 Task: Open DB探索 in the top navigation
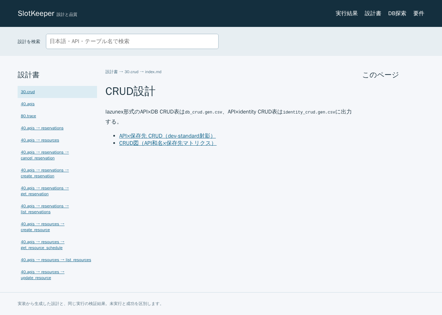click(x=397, y=13)
